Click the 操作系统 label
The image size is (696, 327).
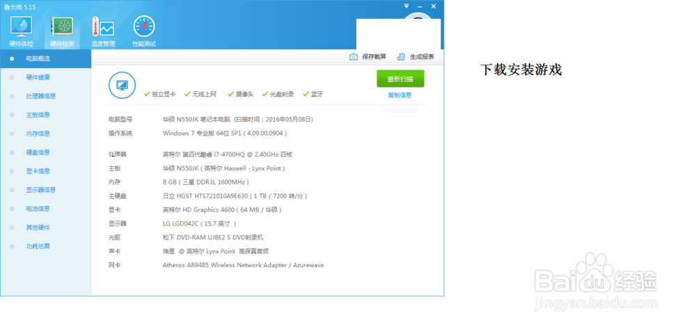(x=120, y=133)
